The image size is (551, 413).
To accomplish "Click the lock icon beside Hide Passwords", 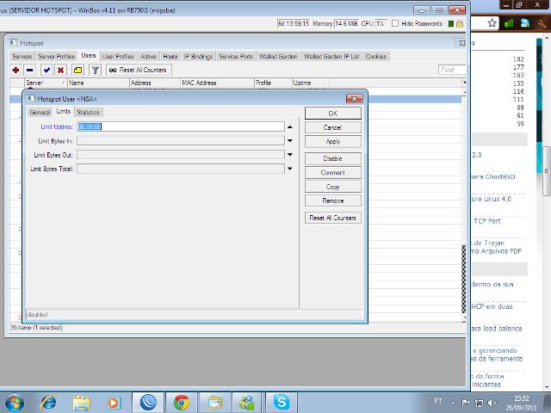I will (460, 24).
